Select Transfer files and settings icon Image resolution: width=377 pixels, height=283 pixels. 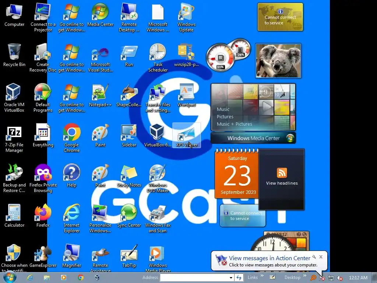158,98
